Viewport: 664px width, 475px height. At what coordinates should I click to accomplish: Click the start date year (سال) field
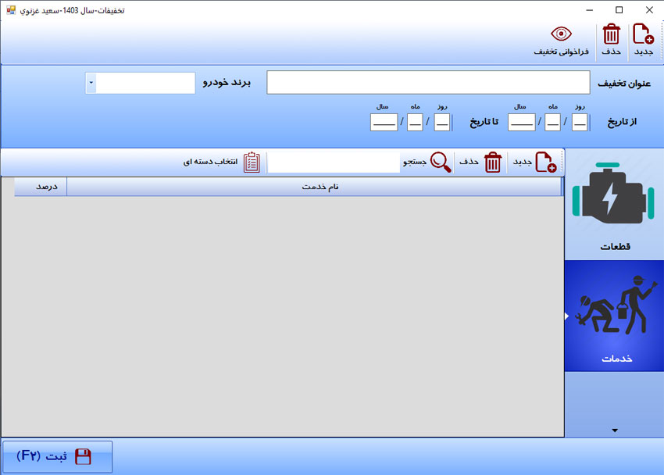tap(521, 122)
